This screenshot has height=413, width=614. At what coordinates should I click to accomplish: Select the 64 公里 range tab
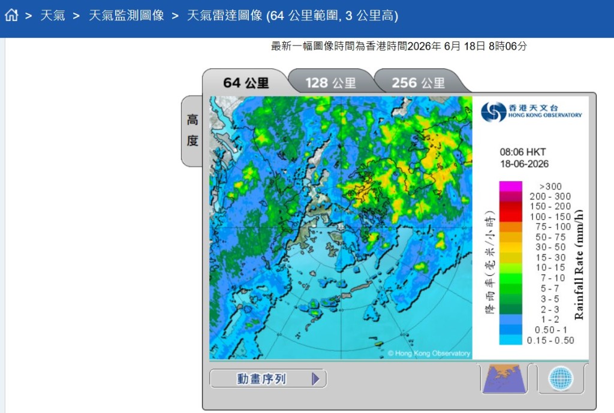tap(246, 83)
